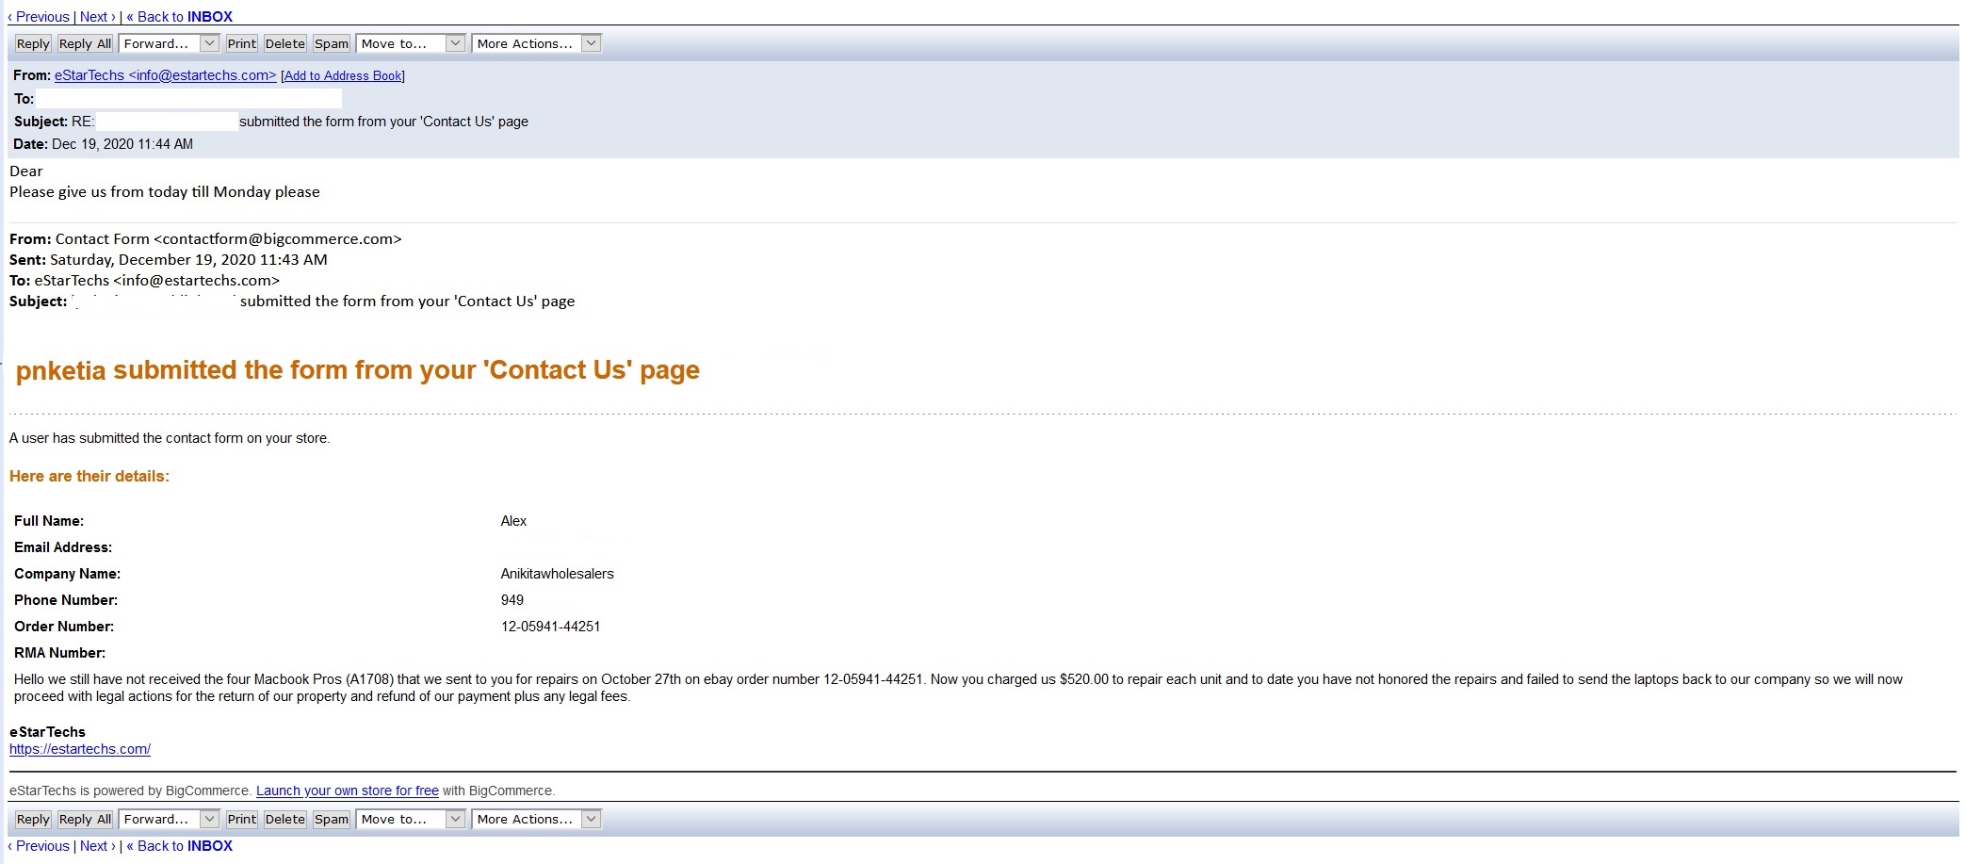Open the top Forward dropdown

pos(170,43)
